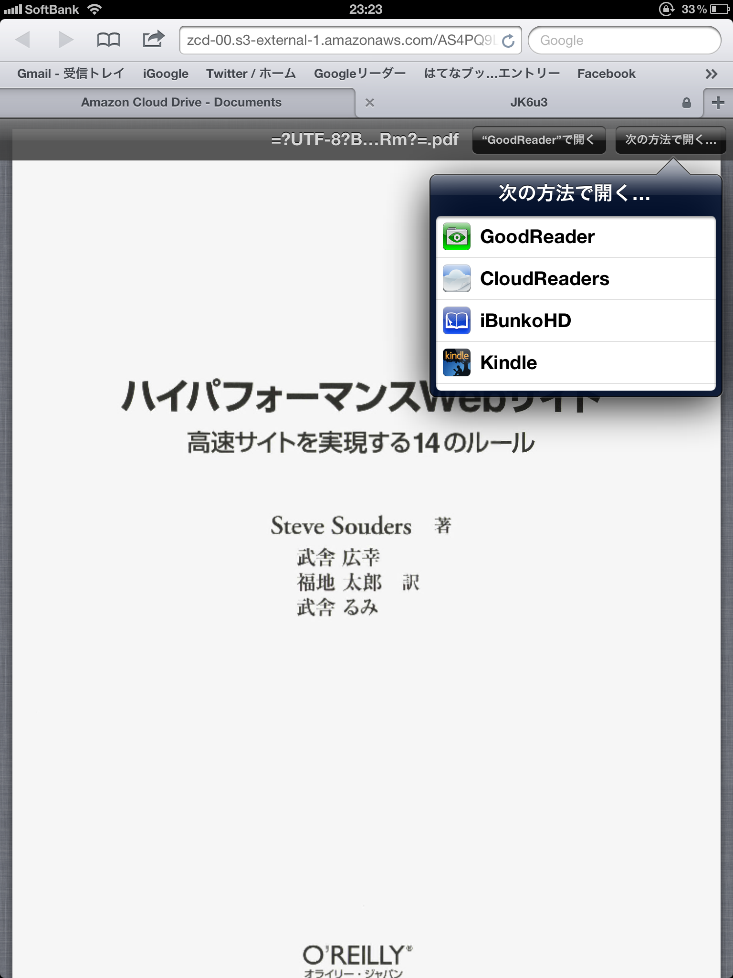This screenshot has height=978, width=733.
Task: Choose CloudReaders in the open-in list
Action: point(576,279)
